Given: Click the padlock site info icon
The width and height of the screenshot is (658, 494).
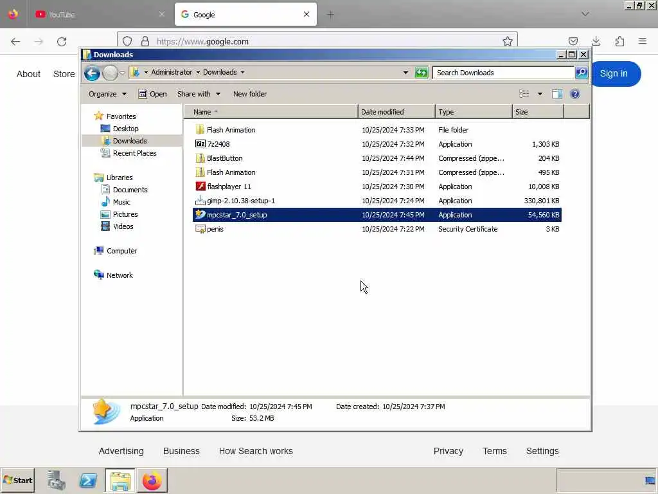Looking at the screenshot, I should click(x=145, y=41).
